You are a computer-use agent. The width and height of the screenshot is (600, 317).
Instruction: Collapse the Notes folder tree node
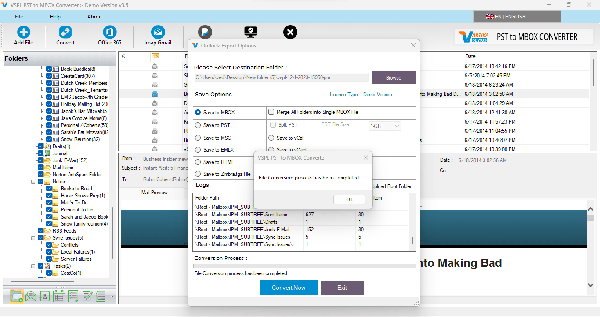pos(33,182)
